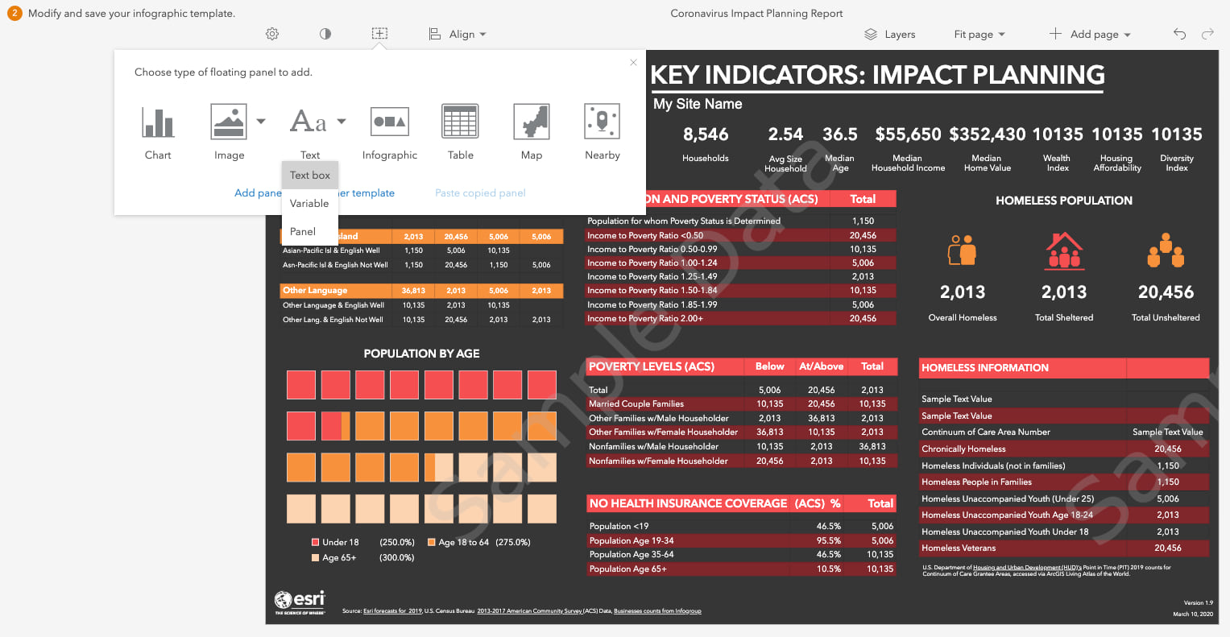Viewport: 1230px width, 637px height.
Task: Click the Population Age 19-34 row label
Action: 632,541
